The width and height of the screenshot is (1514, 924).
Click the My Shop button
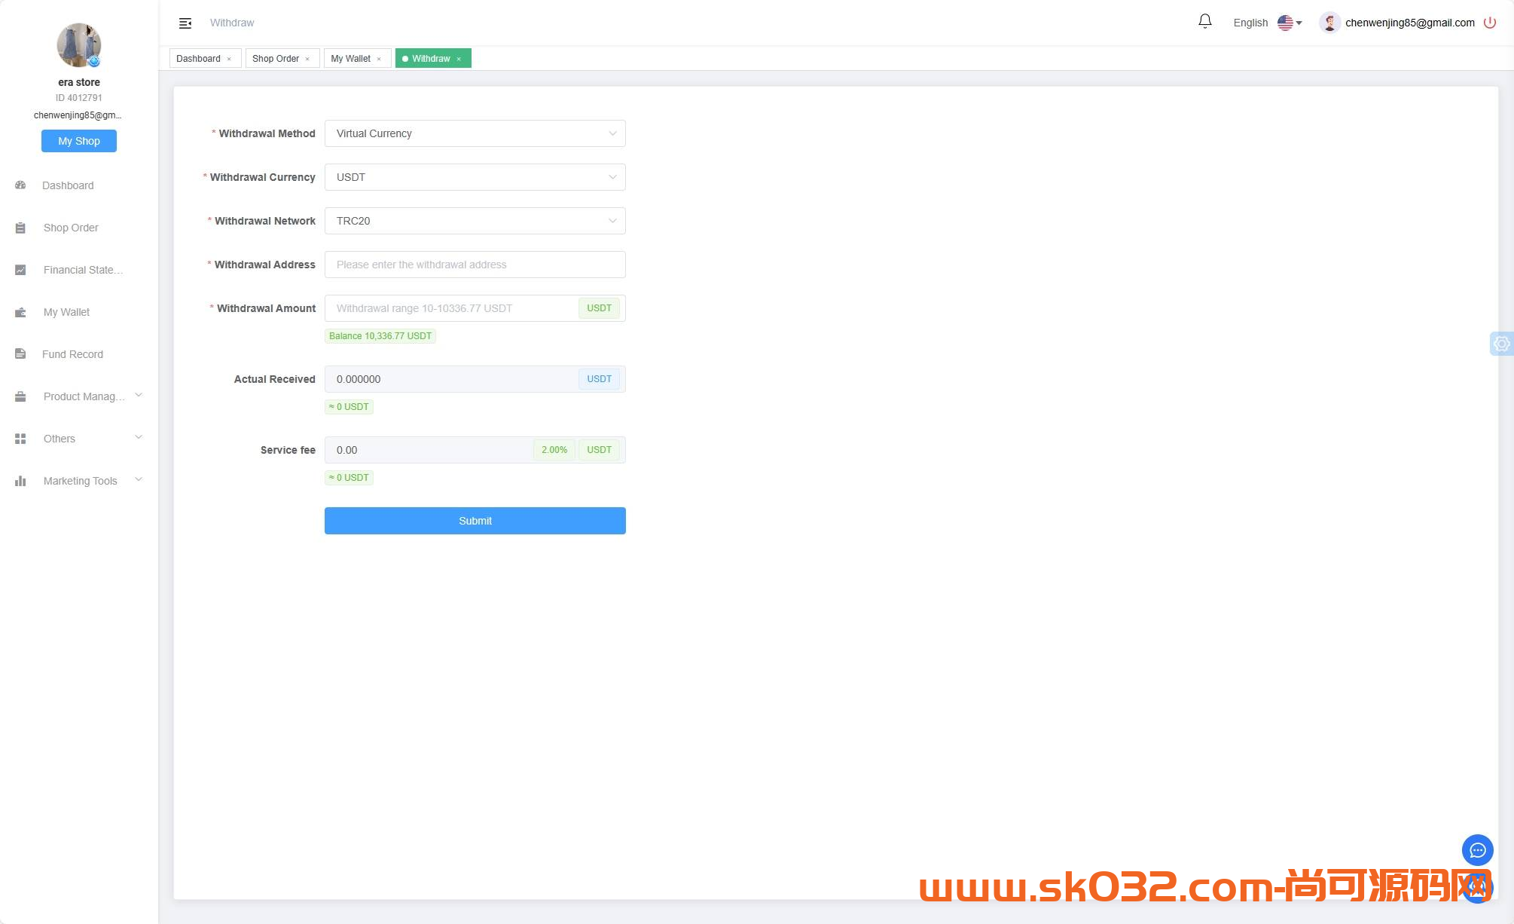coord(79,141)
